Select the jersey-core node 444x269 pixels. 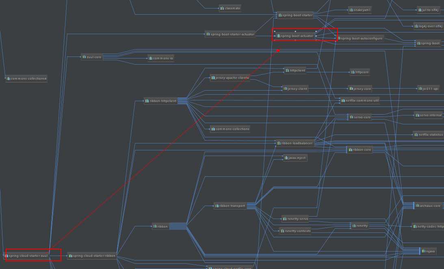pos(360,89)
